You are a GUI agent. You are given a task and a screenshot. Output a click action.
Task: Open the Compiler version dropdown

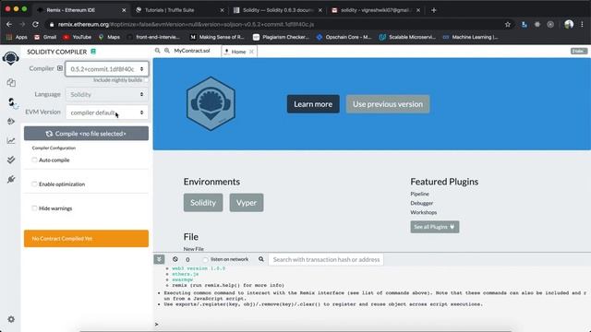tap(107, 69)
